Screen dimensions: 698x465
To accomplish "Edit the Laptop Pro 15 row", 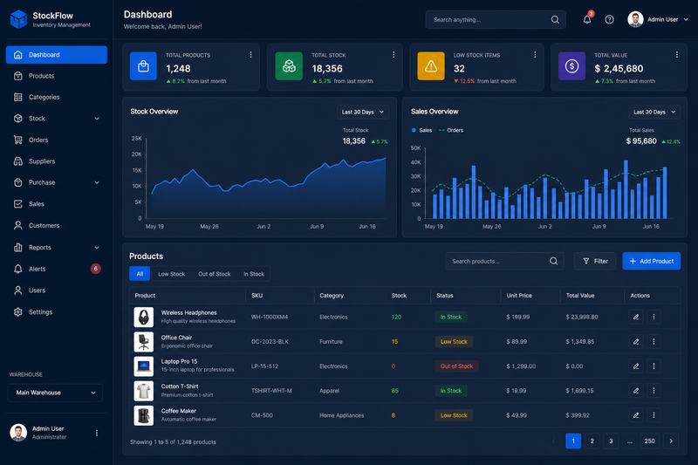I will pos(636,366).
